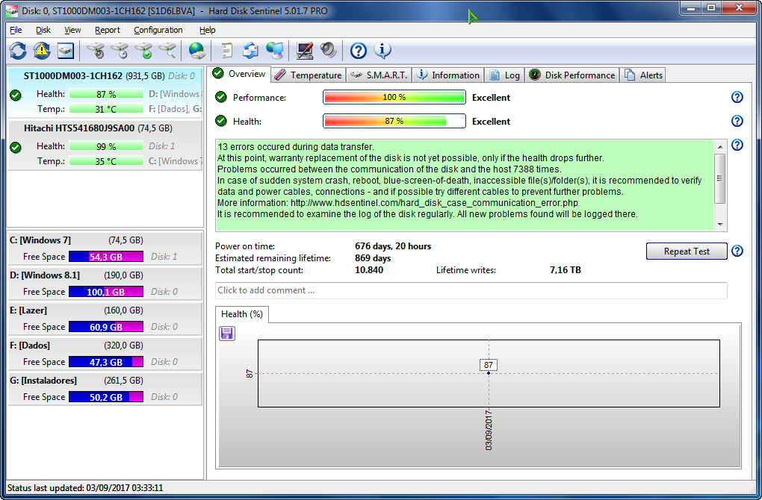Select the Health (%) graph tab
The image size is (762, 500).
[x=241, y=314]
